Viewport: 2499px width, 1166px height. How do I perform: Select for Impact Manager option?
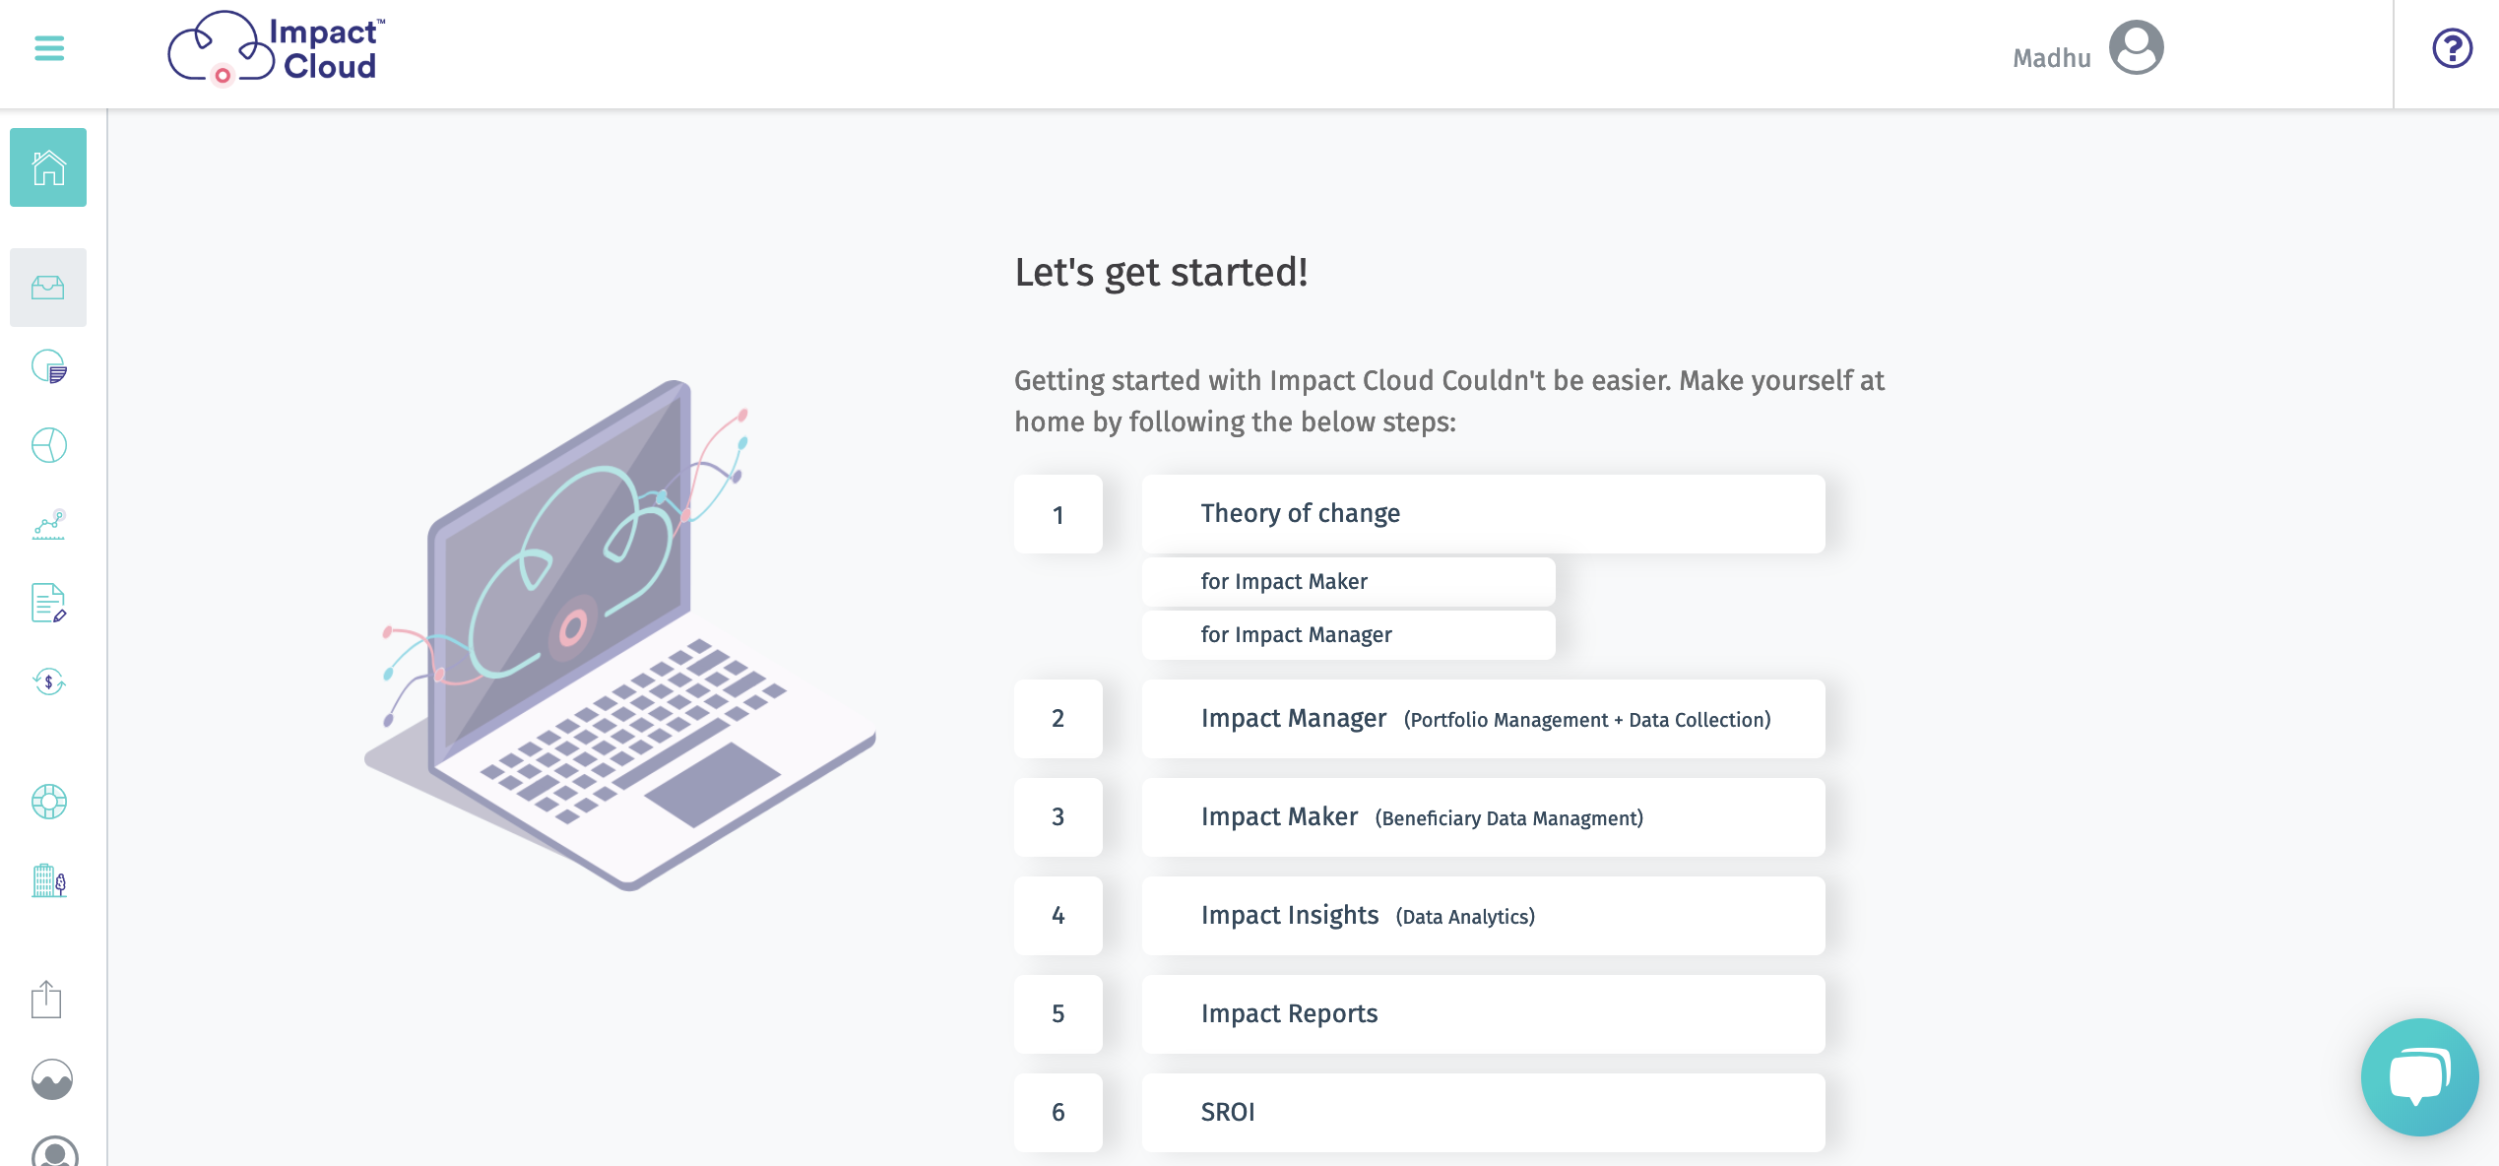click(x=1348, y=635)
